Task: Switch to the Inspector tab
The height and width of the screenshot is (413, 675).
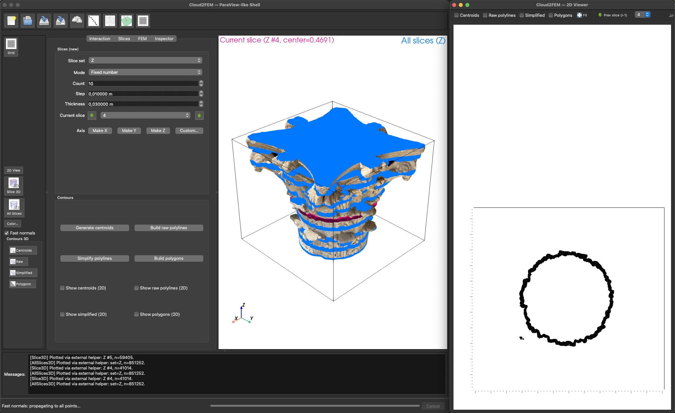Action: [164, 39]
